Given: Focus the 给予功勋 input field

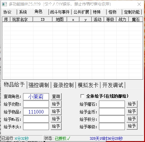Looking at the screenshot, I should [36, 104].
